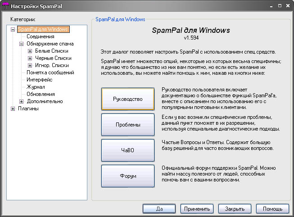Image resolution: width=294 pixels, height=217 pixels.
Task: Maximize the Настройки SpamPal window
Action: tap(280, 6)
